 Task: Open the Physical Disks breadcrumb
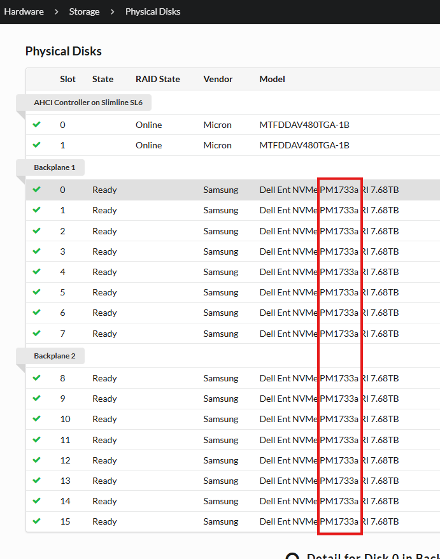(153, 11)
